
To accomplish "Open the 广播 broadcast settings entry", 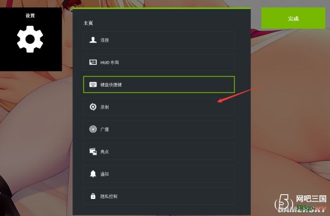I will tap(159, 129).
